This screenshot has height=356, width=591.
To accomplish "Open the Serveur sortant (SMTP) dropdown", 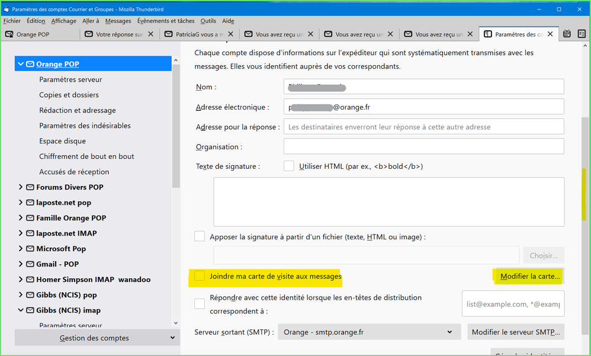I will point(369,332).
